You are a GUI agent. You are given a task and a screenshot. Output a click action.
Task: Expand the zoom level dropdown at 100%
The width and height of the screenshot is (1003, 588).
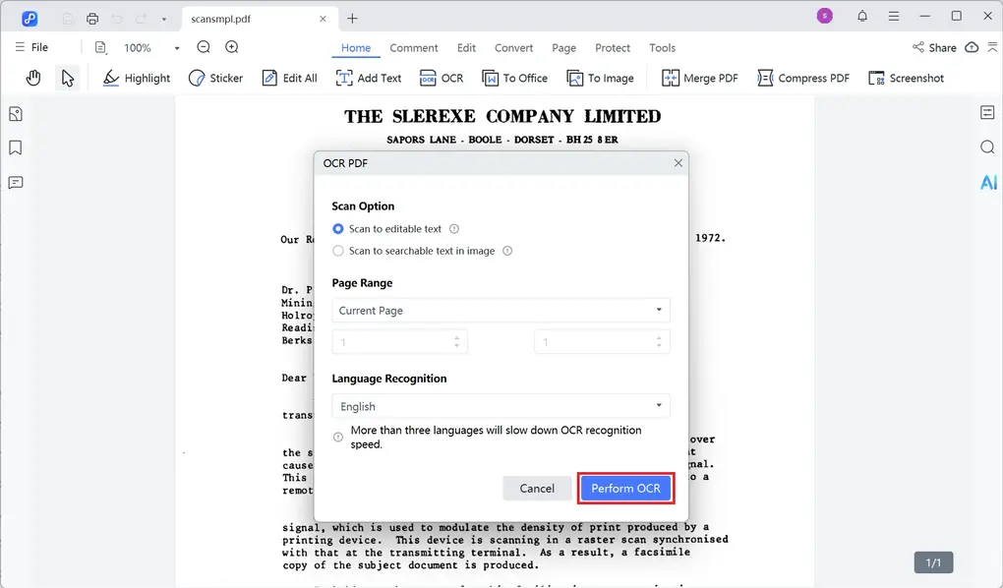(x=175, y=47)
